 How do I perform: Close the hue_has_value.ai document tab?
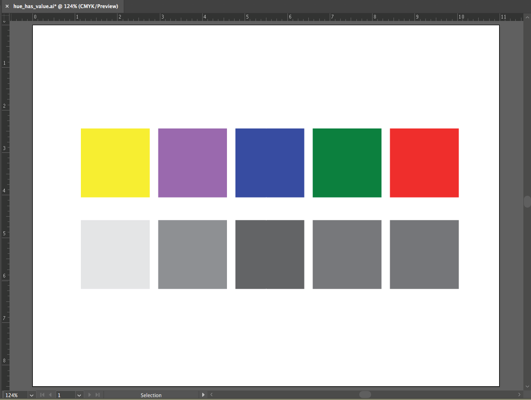(x=7, y=6)
